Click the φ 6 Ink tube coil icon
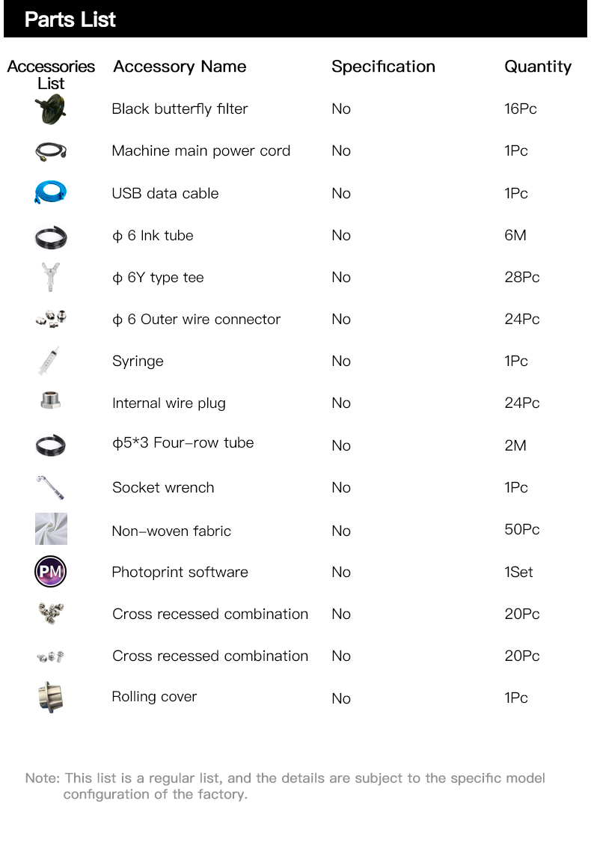This screenshot has width=591, height=854. (x=51, y=237)
